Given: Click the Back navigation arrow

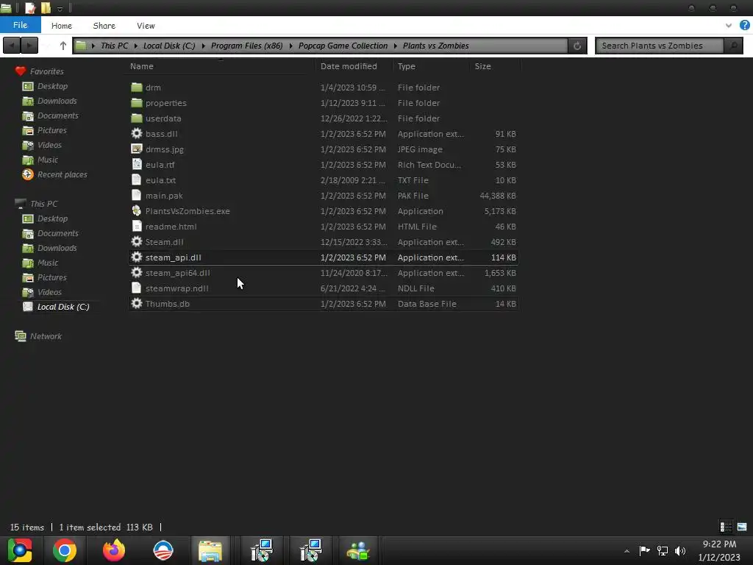Looking at the screenshot, I should click(x=12, y=46).
